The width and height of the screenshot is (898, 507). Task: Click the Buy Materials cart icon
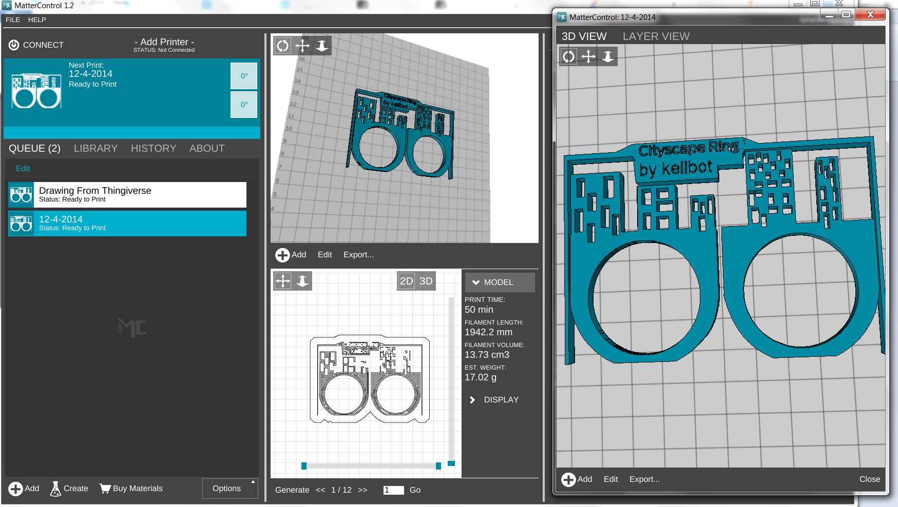[x=105, y=489]
